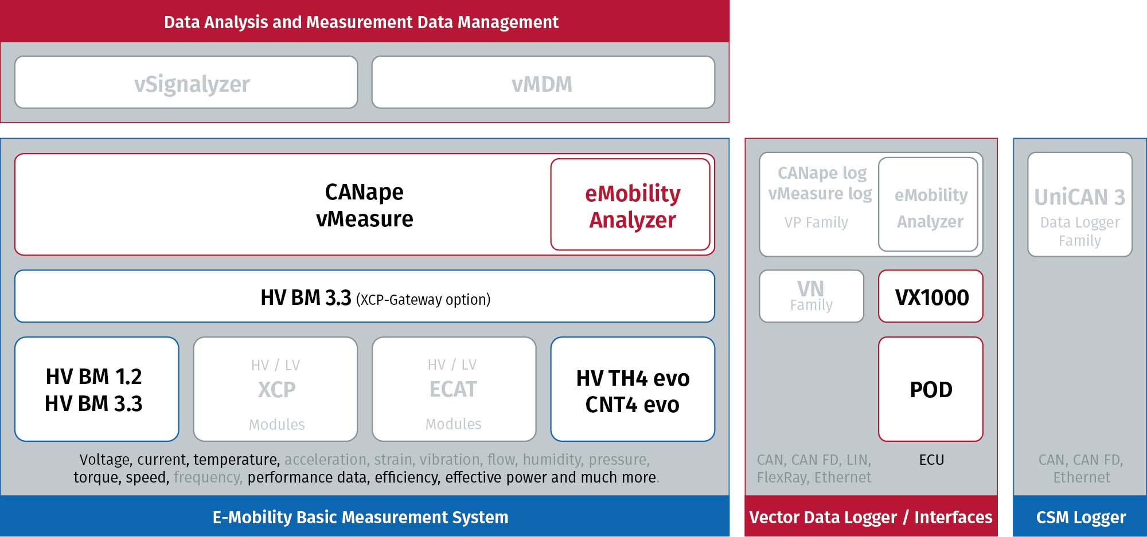Click the HV TH4 evo CNT4 evo box

(x=633, y=389)
